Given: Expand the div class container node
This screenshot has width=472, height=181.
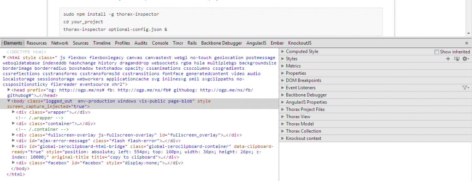Looking at the screenshot, I should (x=13, y=123).
